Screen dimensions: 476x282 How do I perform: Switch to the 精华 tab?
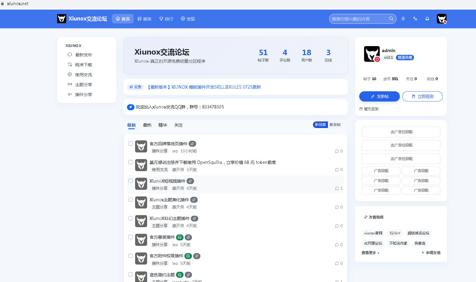point(163,125)
